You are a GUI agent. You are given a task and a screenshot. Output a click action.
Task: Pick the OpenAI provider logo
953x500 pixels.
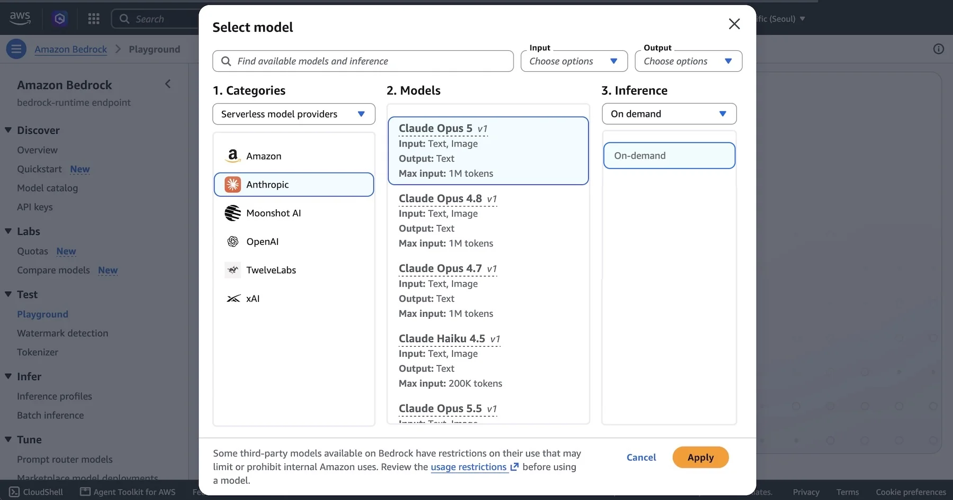[232, 242]
